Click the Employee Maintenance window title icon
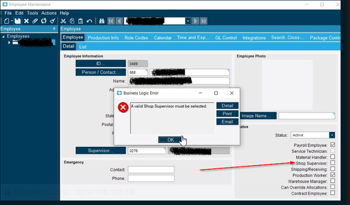Screen dimensions: 350x205 tap(4, 4)
